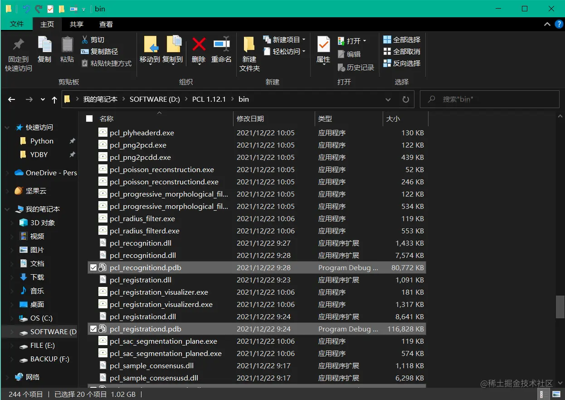Choose Copy path (复制路径)
Screen dimensions: 565x400
(x=99, y=52)
